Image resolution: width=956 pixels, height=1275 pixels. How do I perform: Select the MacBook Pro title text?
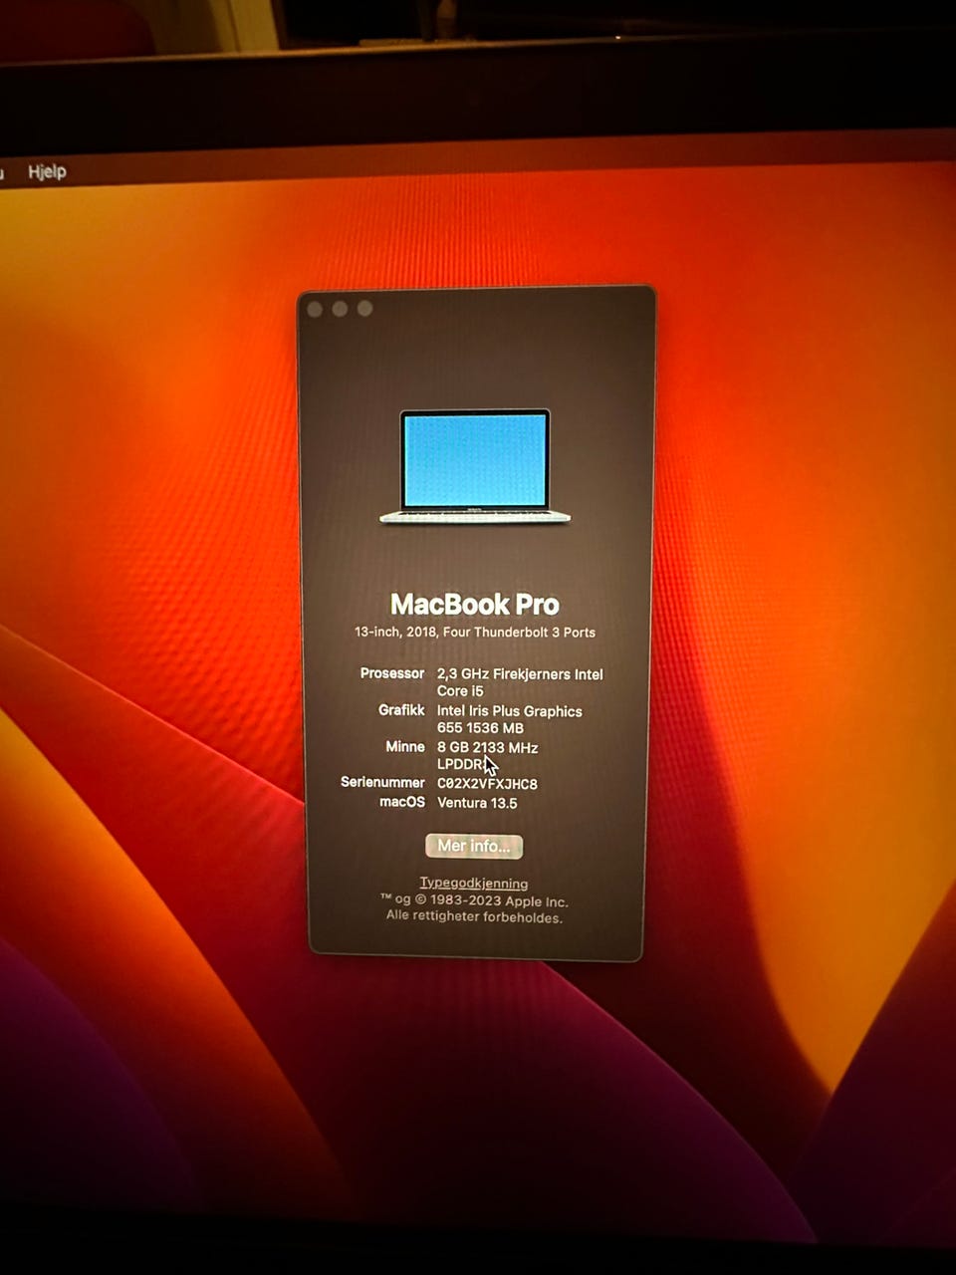[x=474, y=605]
